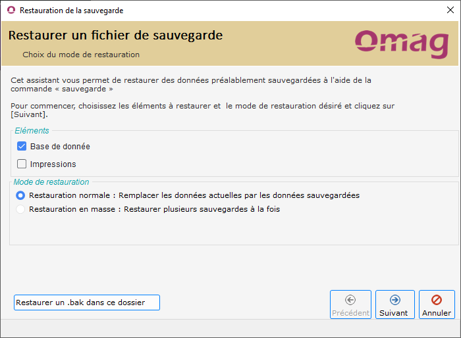
Task: Uncheck the Base de donnée checkbox
Action: [22, 147]
